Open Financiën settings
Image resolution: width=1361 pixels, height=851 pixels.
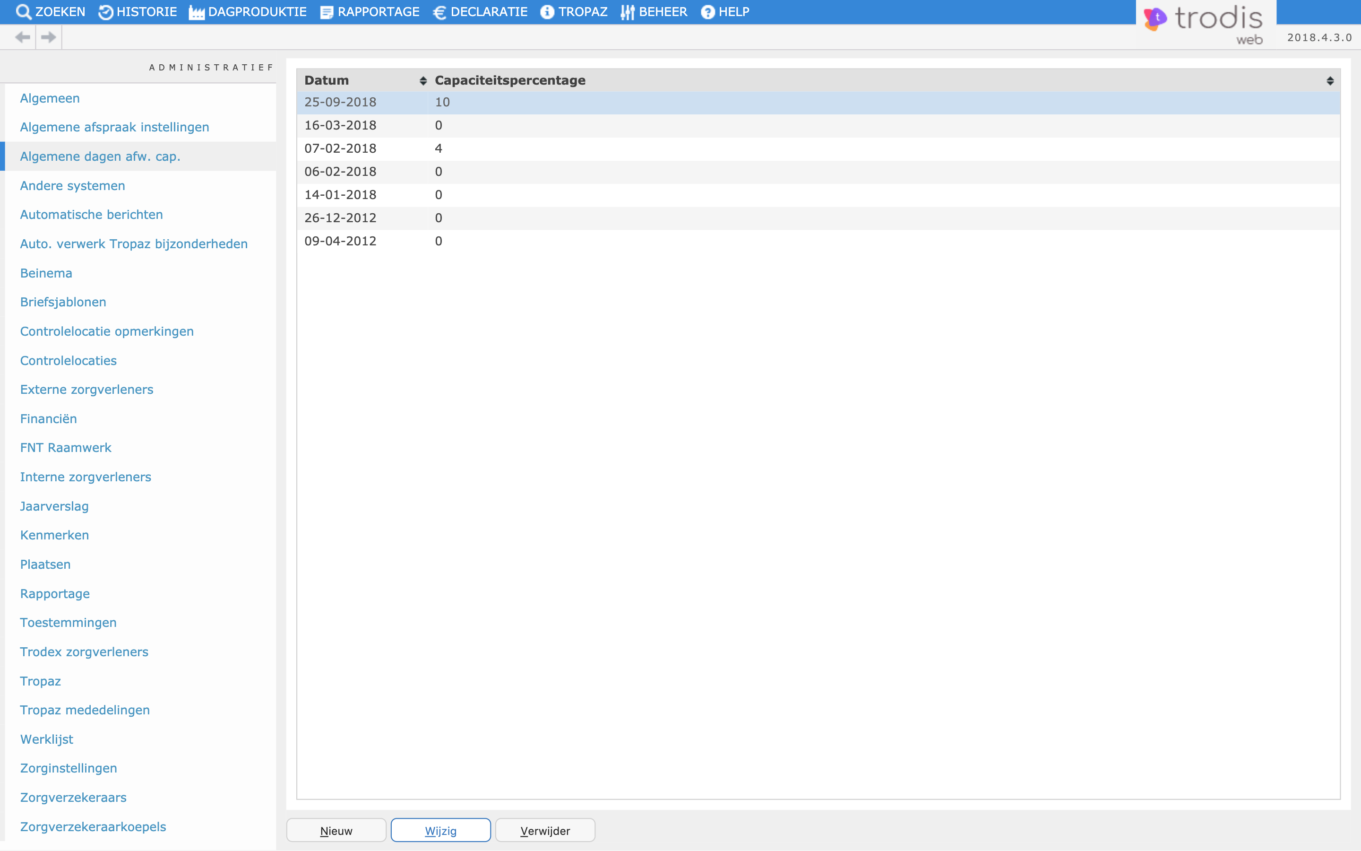tap(48, 419)
